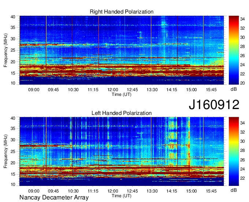Click the 30 MHz tick of Right Handed plot

pyautogui.click(x=13, y=39)
